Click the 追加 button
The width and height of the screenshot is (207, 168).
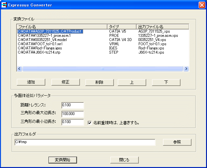[31, 82]
